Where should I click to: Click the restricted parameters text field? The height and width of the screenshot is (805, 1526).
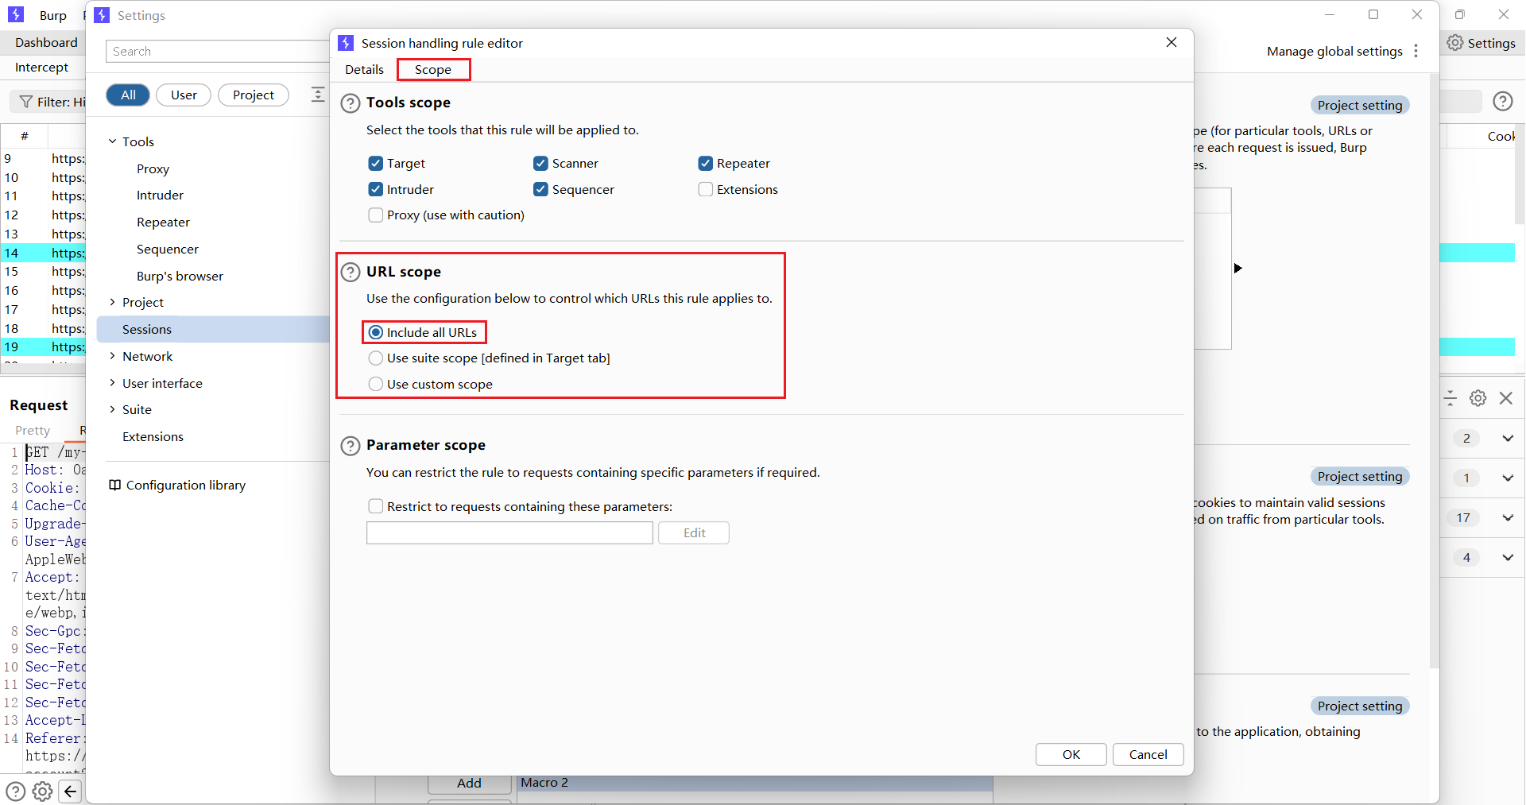click(x=509, y=532)
